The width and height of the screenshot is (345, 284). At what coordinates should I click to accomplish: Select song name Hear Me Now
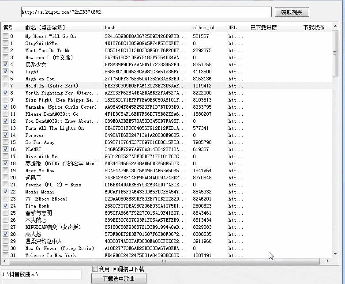(x=40, y=170)
